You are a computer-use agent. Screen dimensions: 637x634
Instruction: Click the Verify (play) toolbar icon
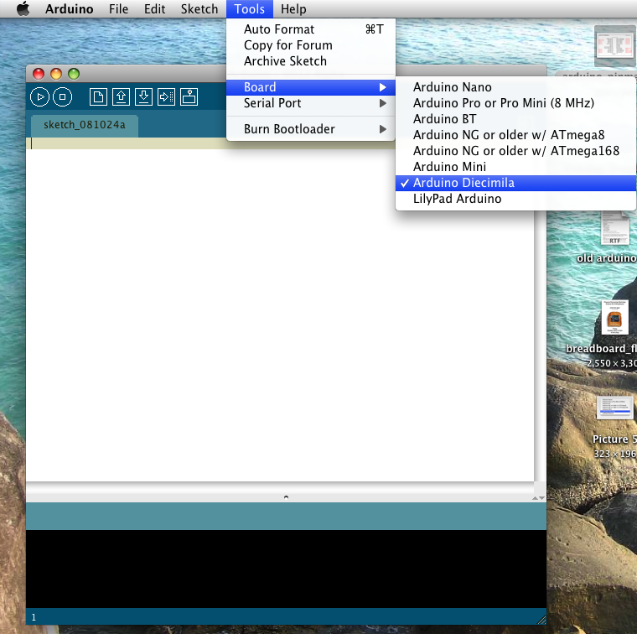pos(40,97)
